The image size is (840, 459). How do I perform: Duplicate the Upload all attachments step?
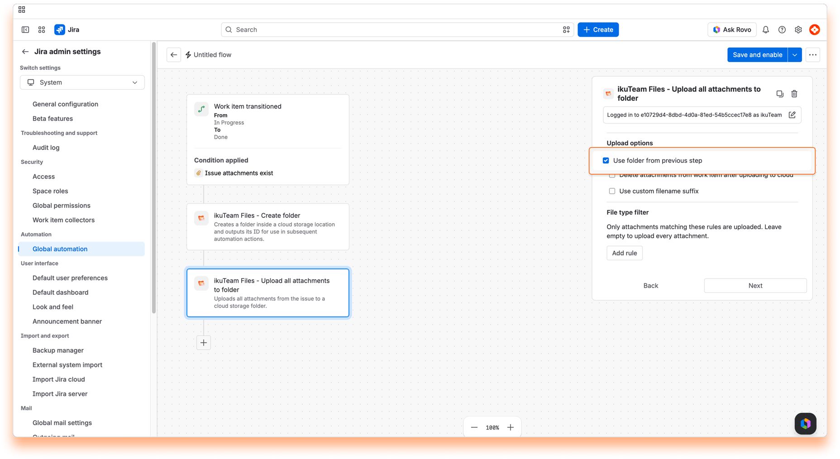tap(780, 94)
